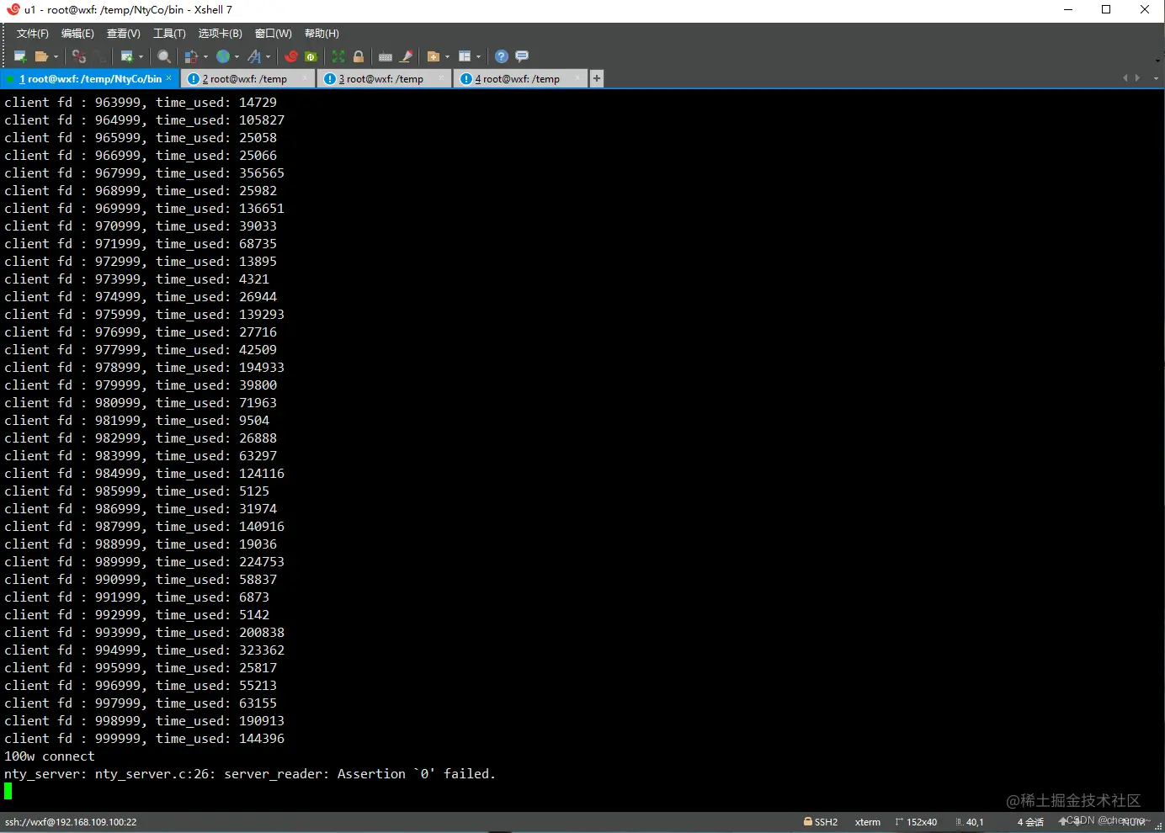The image size is (1165, 833).
Task: Click the SSH2 lock status icon
Action: point(808,821)
